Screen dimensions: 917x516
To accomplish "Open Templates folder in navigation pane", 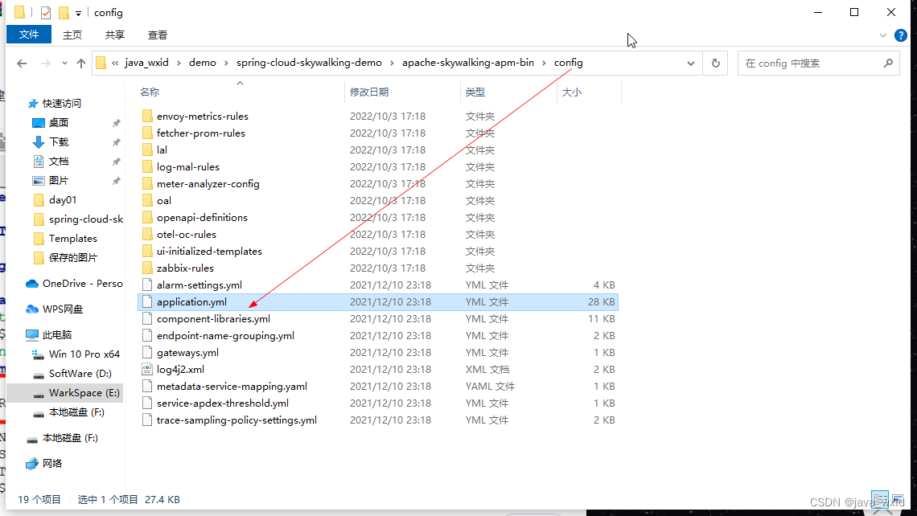I will pos(72,239).
